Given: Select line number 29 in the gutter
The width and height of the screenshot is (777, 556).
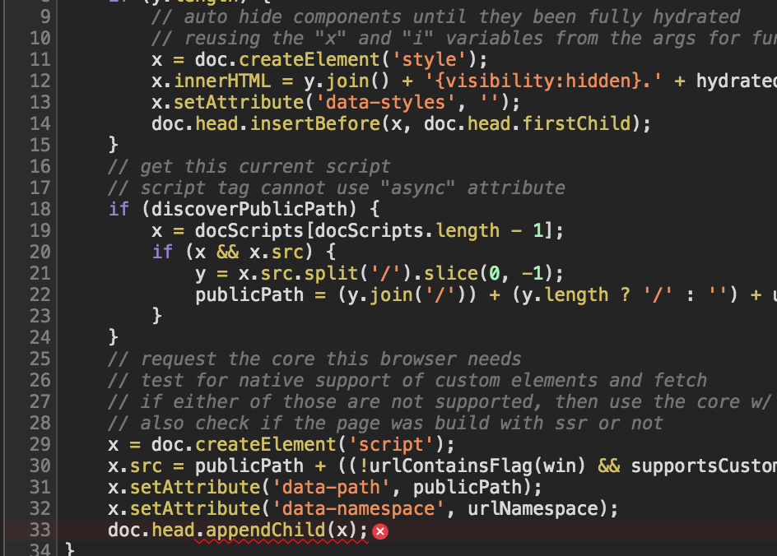Looking at the screenshot, I should point(40,444).
